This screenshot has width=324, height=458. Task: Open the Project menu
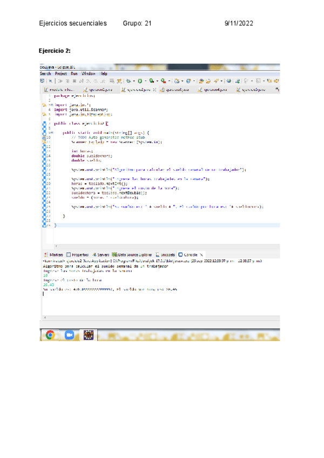click(x=60, y=73)
